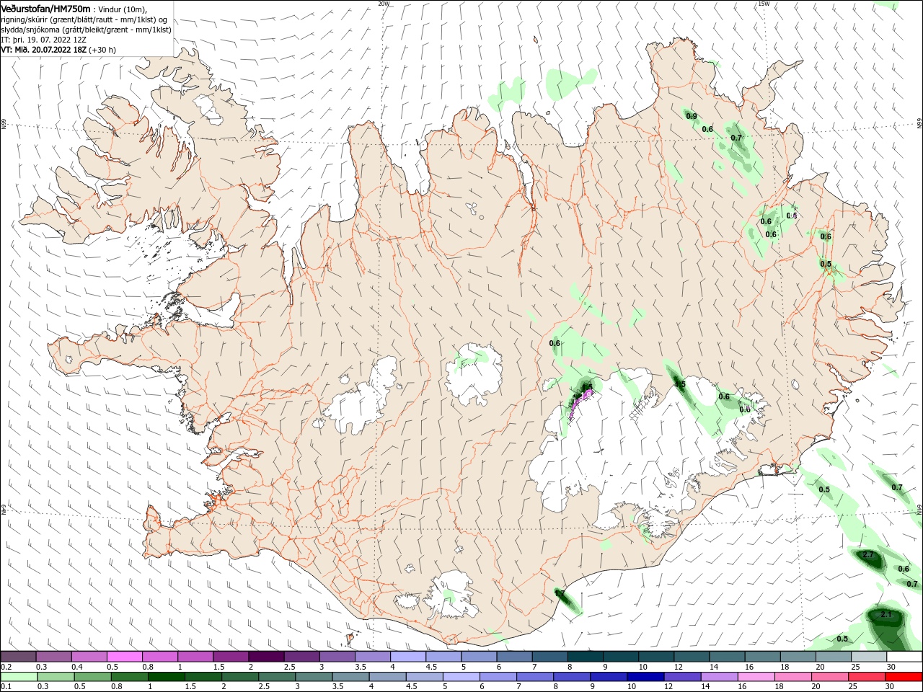923x692 pixels.
Task: Click the 2.1 precipitation value near bottom right
Action: pos(887,615)
